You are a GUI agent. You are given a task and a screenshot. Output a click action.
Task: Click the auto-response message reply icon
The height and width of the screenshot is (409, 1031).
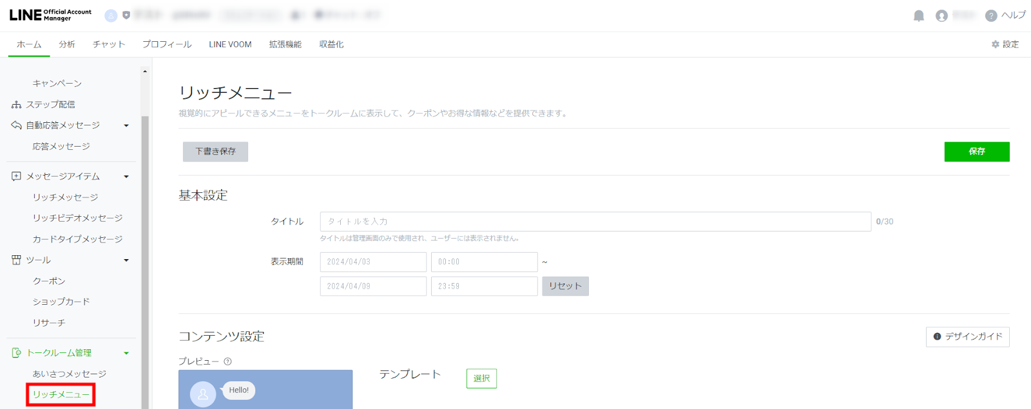[16, 125]
